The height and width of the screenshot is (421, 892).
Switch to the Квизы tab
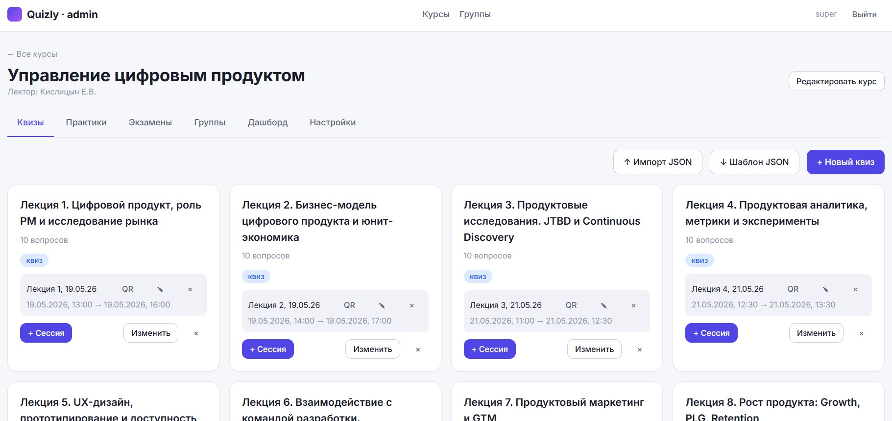coord(30,122)
